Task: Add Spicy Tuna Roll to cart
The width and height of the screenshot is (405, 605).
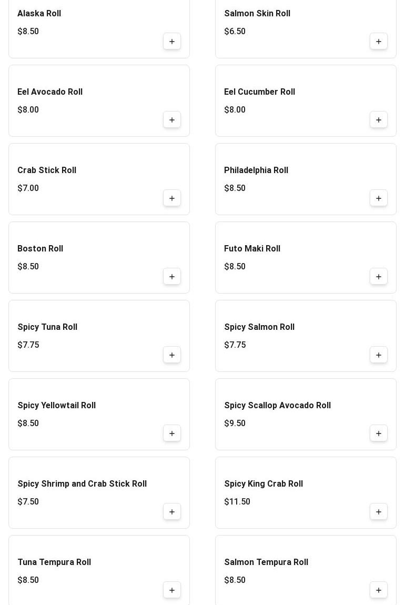Action: click(x=172, y=355)
